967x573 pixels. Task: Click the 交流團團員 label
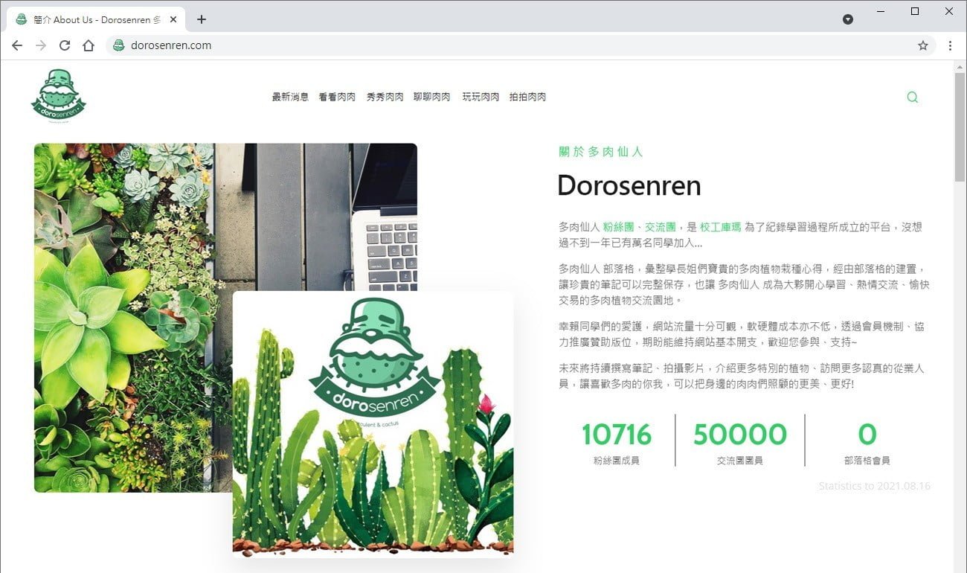point(740,461)
